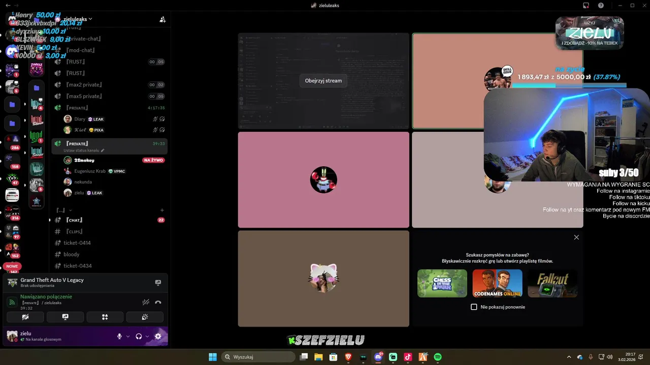Share Grand Theft Auto V screen icon
650x365 pixels.
pos(158,283)
